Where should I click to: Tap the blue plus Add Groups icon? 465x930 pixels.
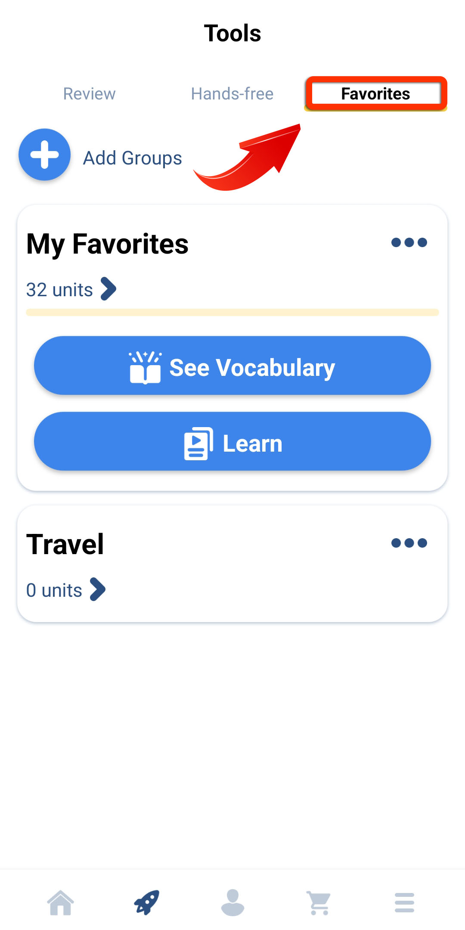tap(44, 155)
